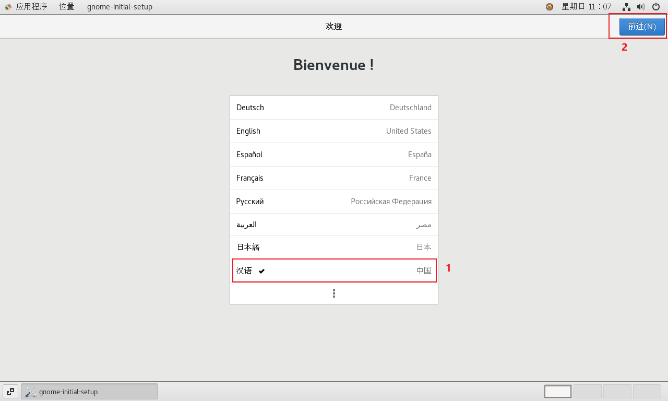Switch to the second workspace box
This screenshot has width=668, height=401.
point(588,392)
